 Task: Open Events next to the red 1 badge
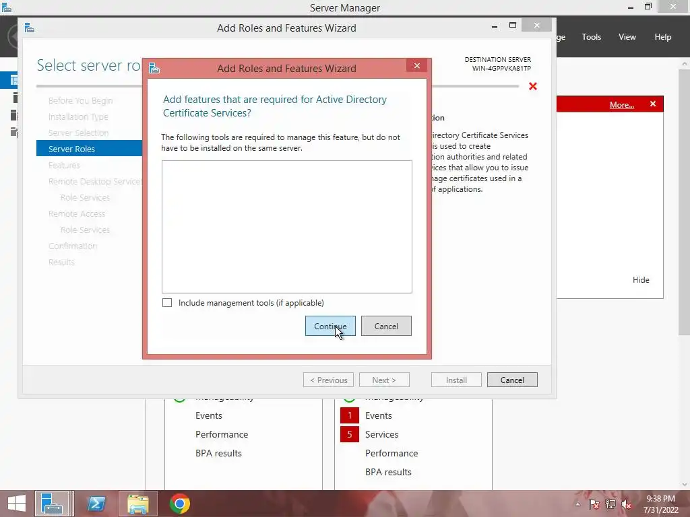coord(379,415)
